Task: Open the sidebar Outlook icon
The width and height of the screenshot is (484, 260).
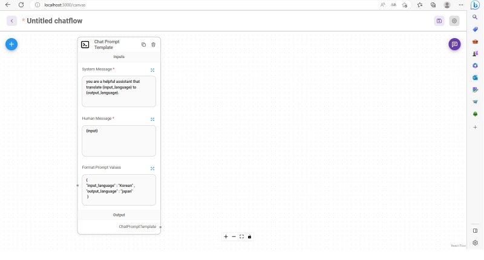Action: (475, 77)
